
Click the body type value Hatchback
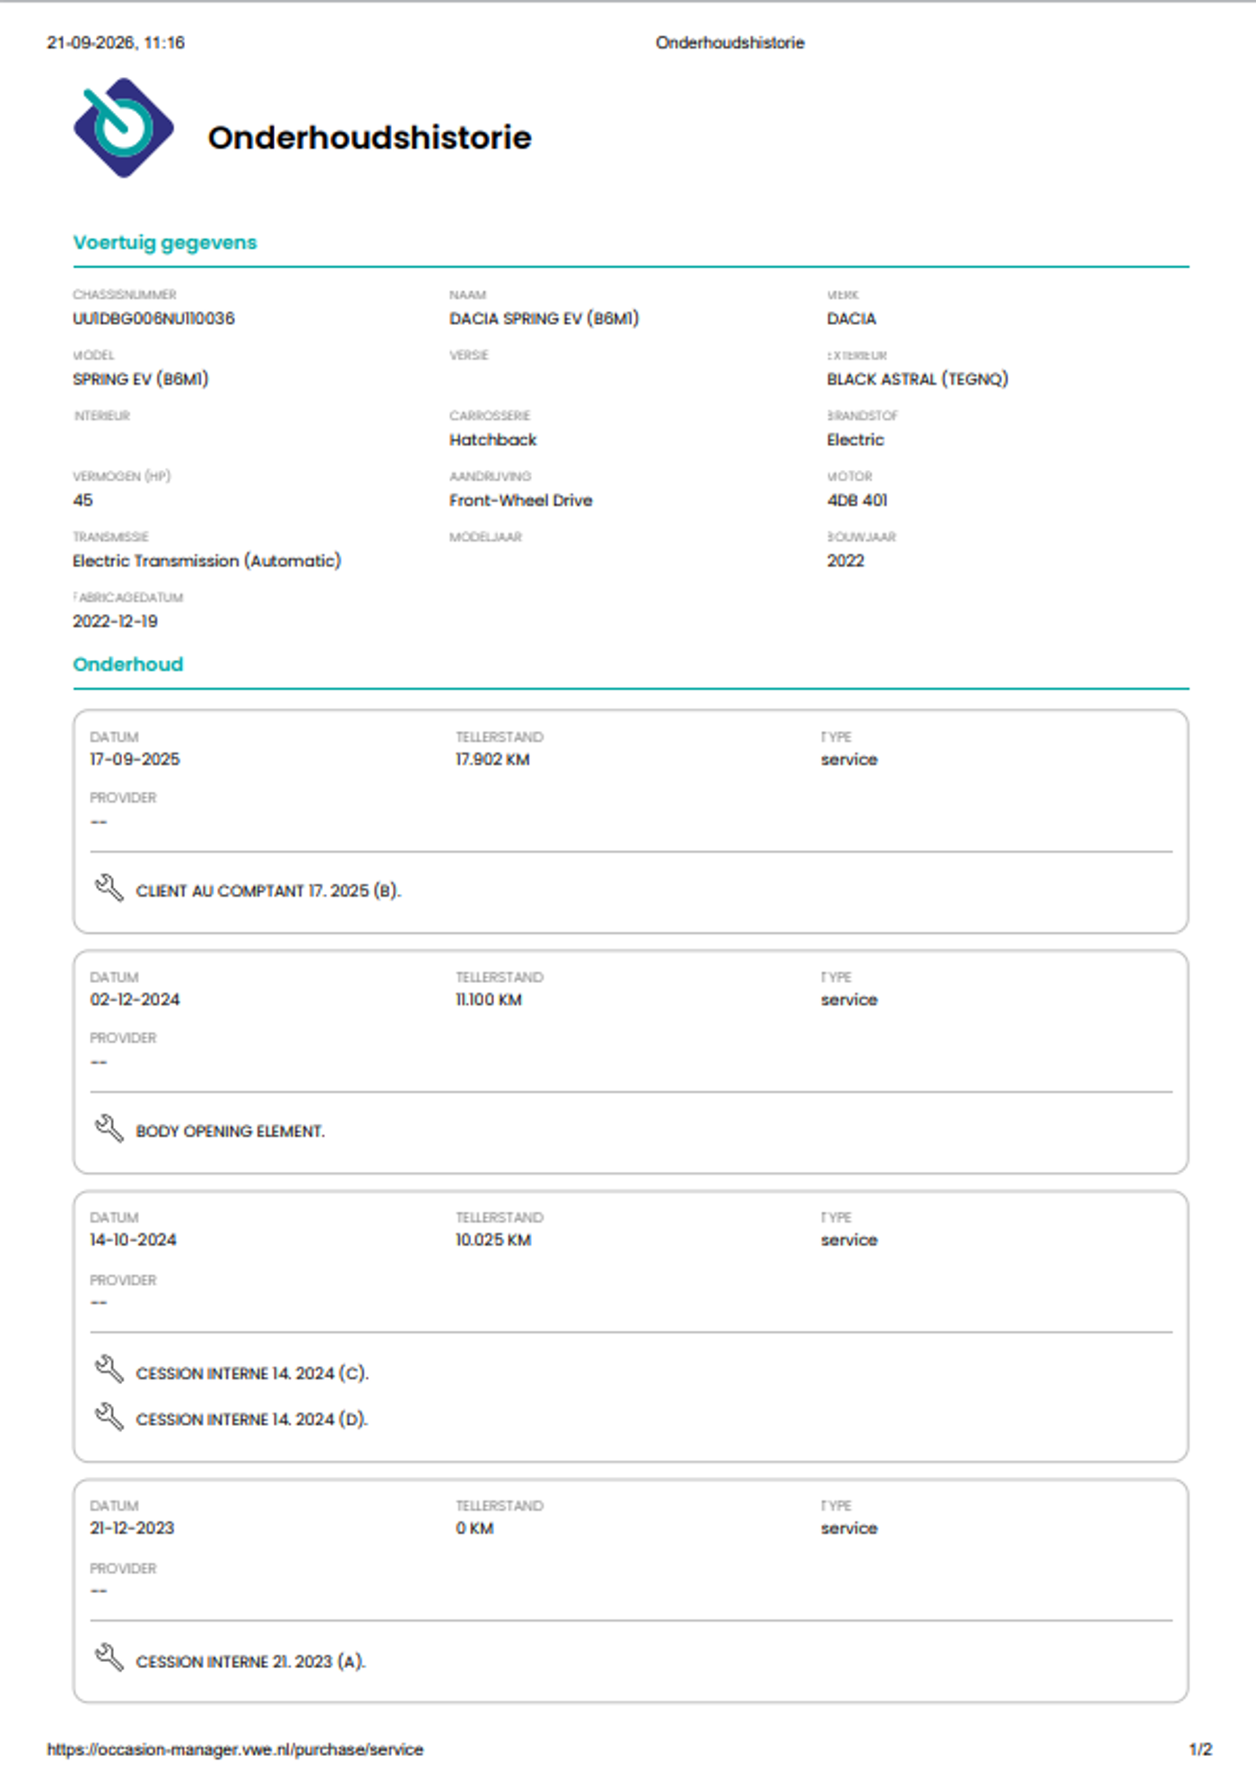point(493,439)
